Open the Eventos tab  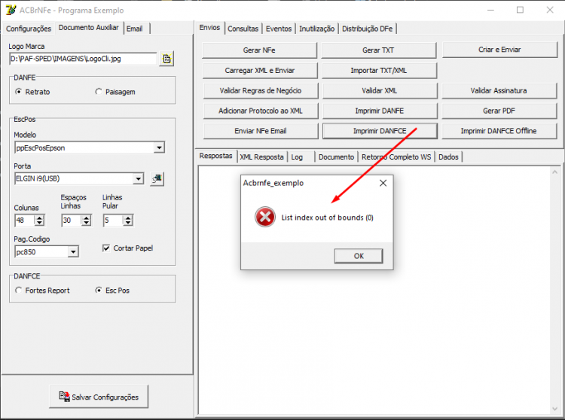click(279, 29)
